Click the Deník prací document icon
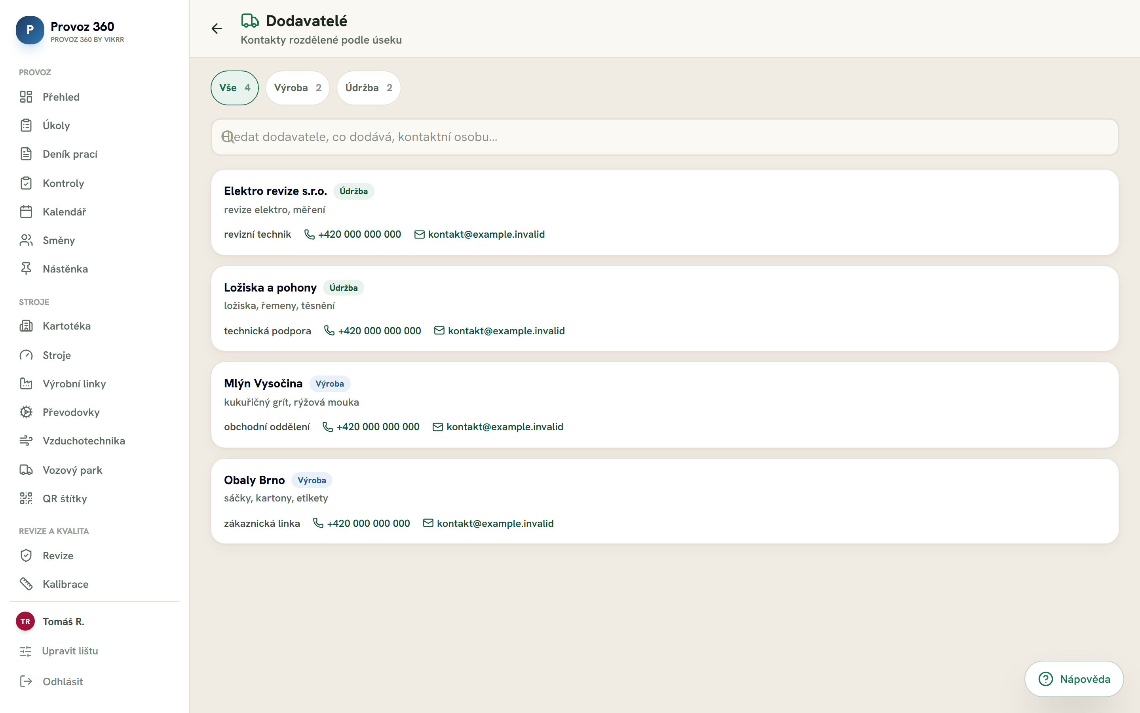The image size is (1140, 713). pyautogui.click(x=26, y=154)
